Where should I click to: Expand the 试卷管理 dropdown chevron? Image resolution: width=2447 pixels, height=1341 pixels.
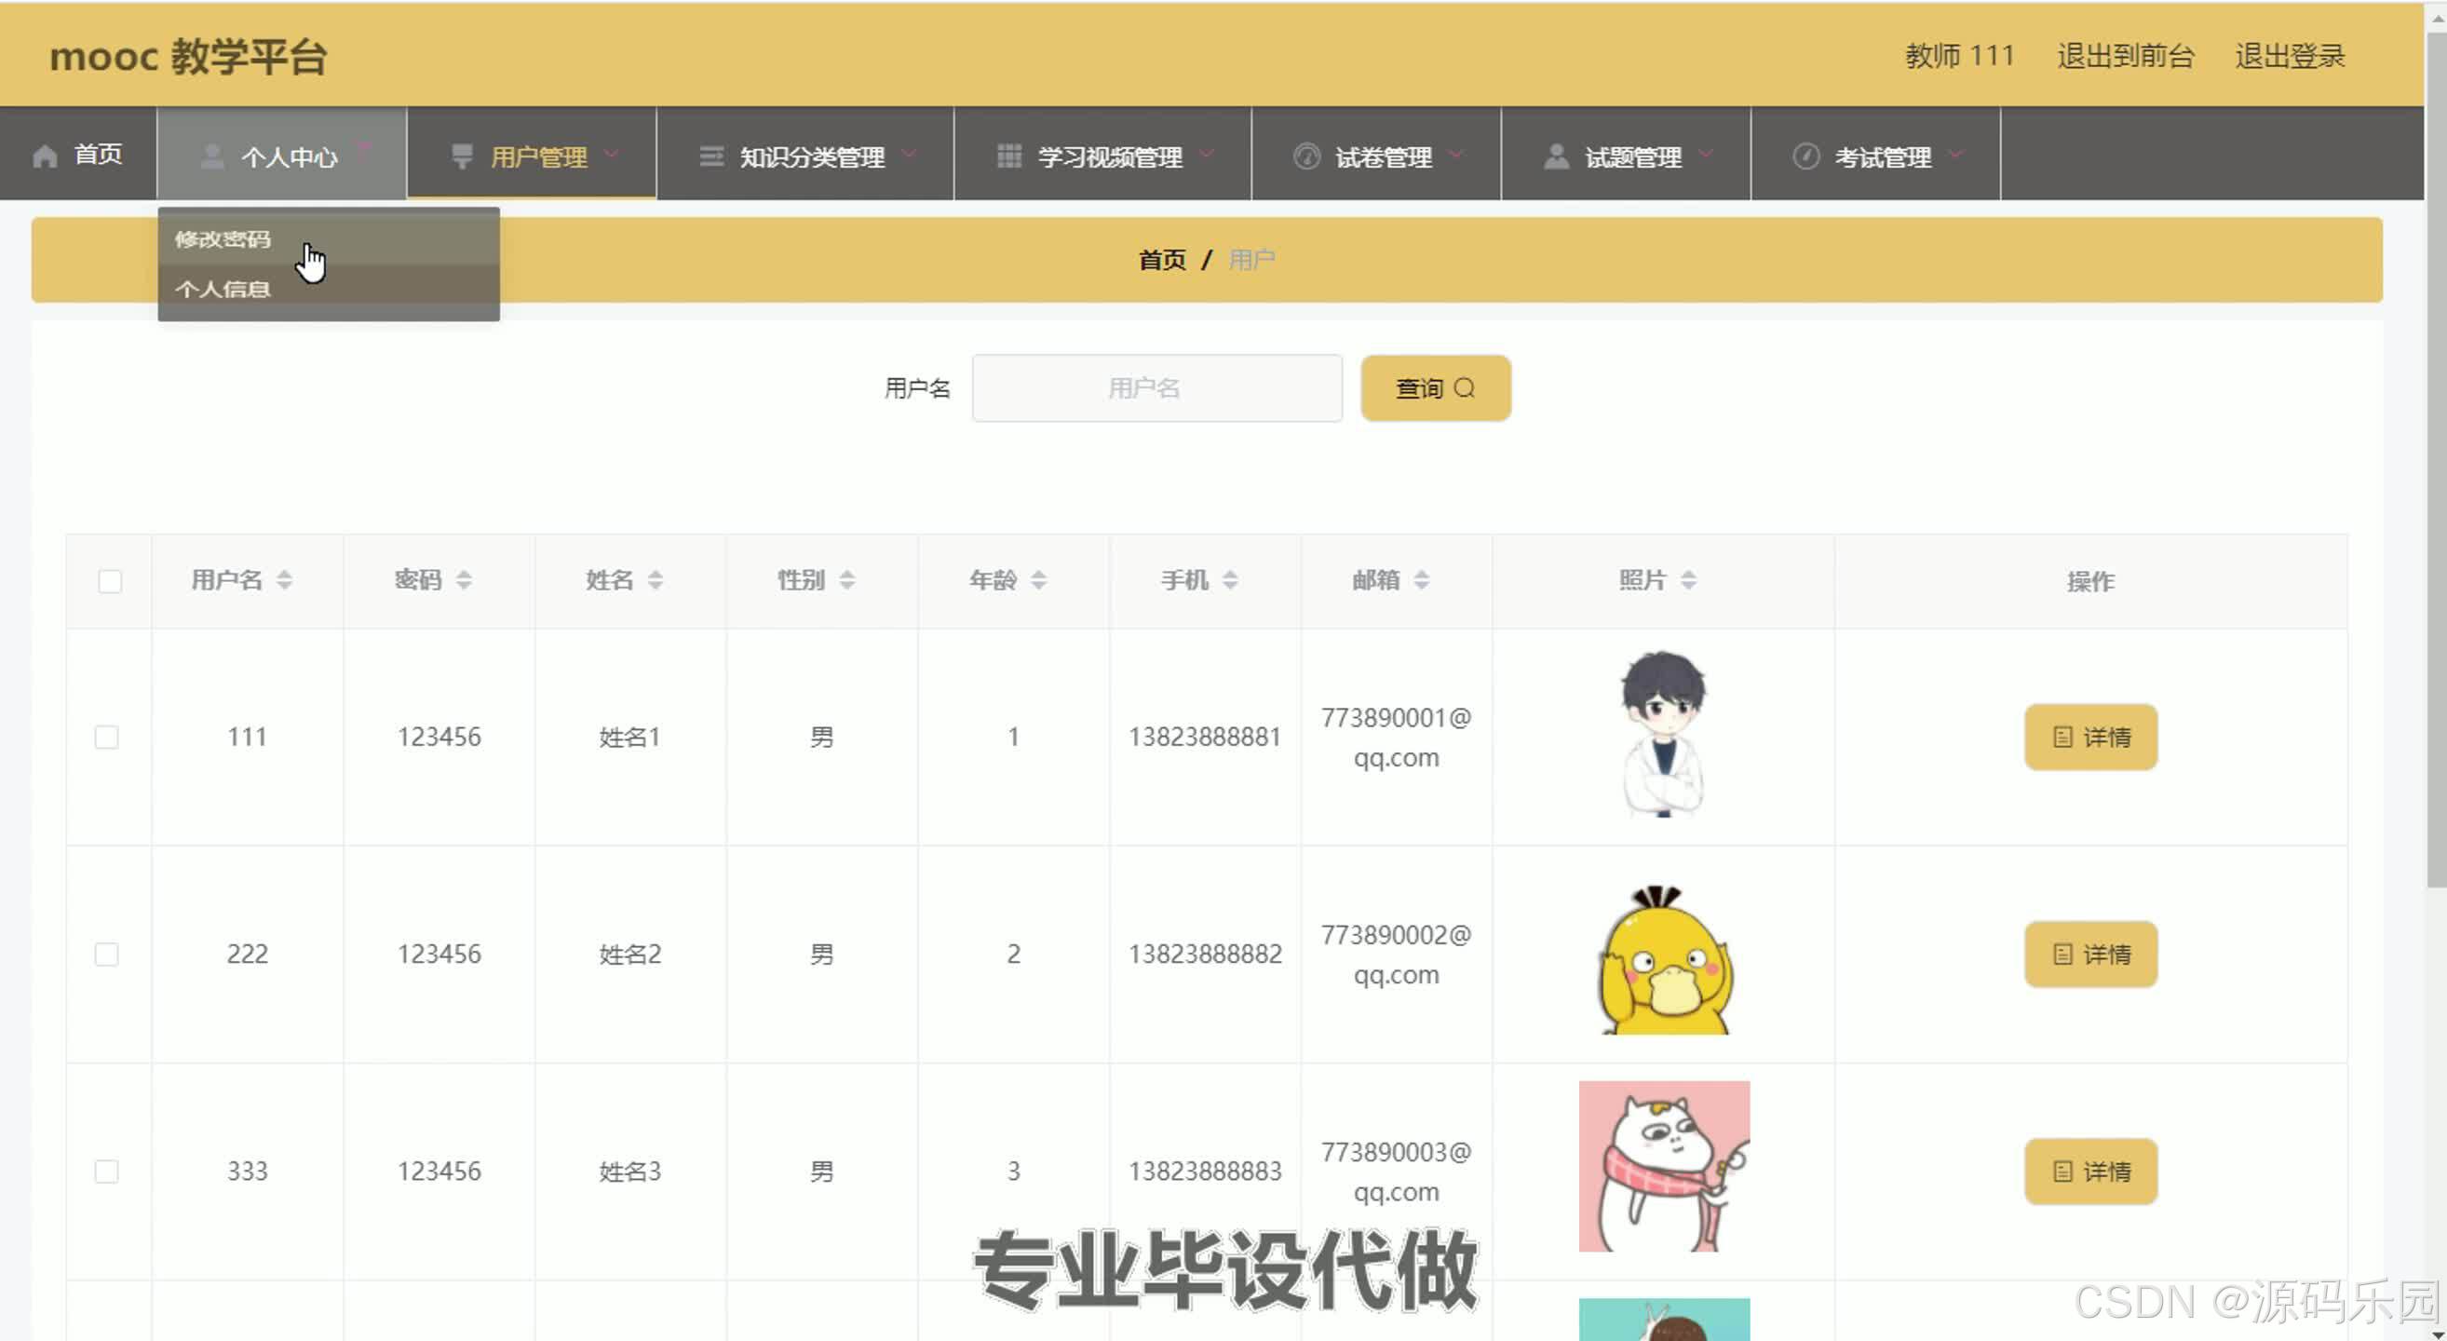click(1454, 156)
